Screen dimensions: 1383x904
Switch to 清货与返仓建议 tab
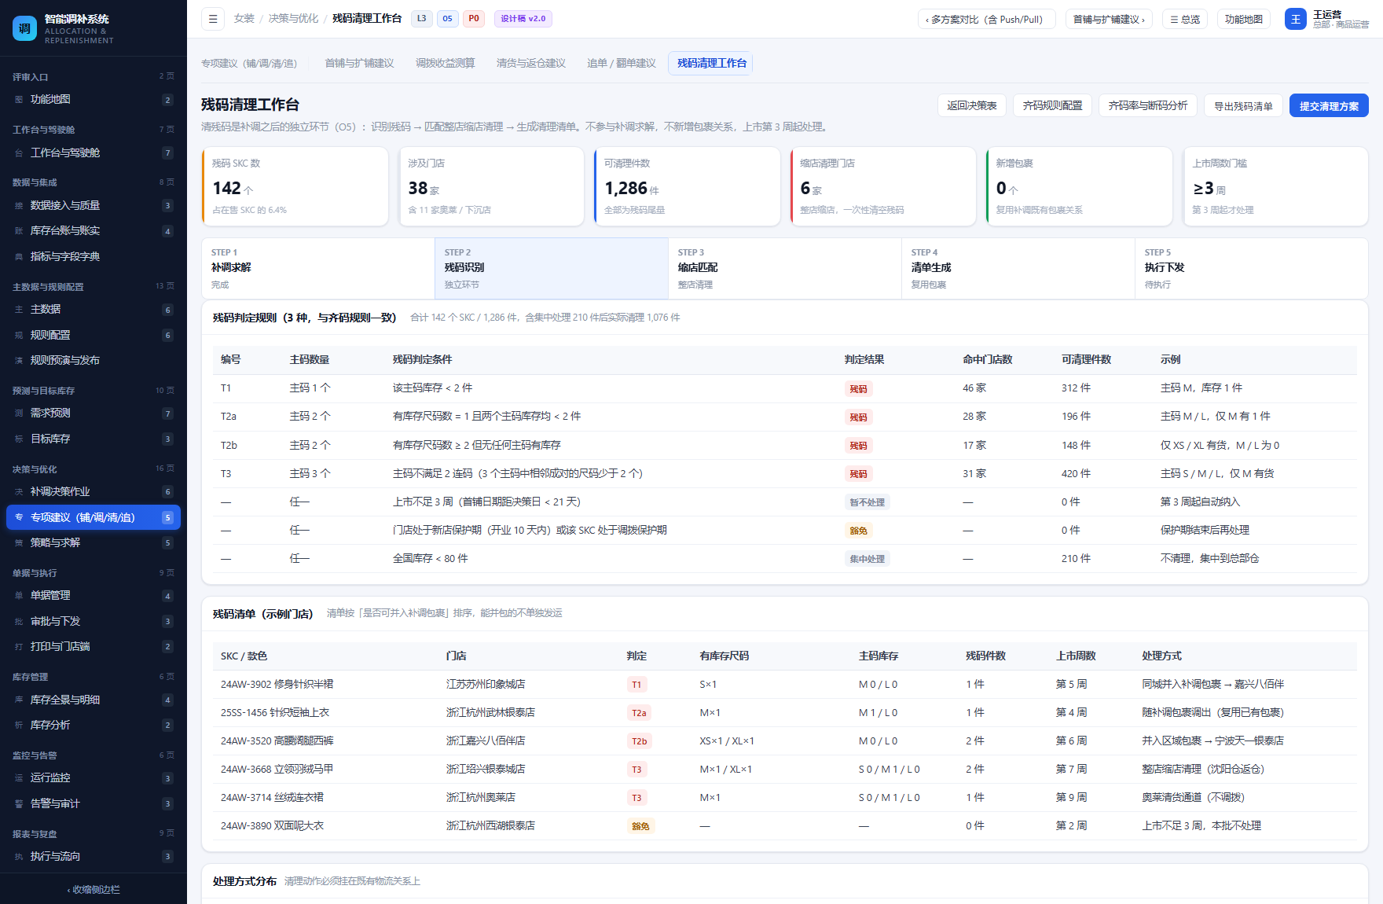coord(531,63)
